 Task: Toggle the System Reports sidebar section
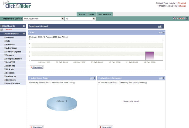pyautogui.click(x=24, y=34)
